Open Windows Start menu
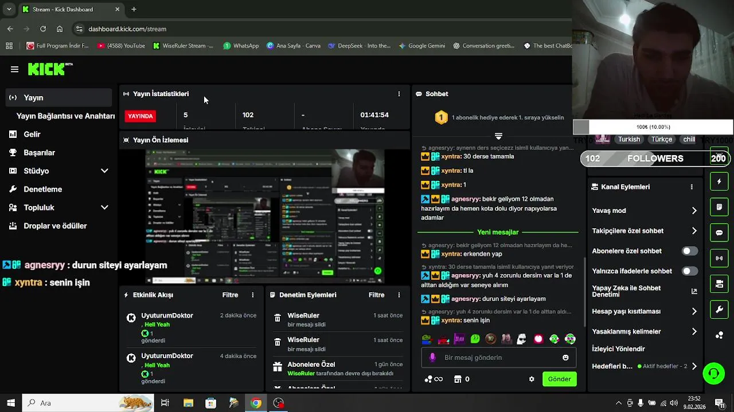 click(11, 403)
